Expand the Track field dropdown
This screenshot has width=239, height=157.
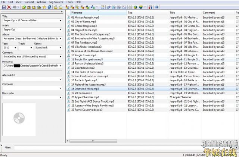click(x=31, y=48)
